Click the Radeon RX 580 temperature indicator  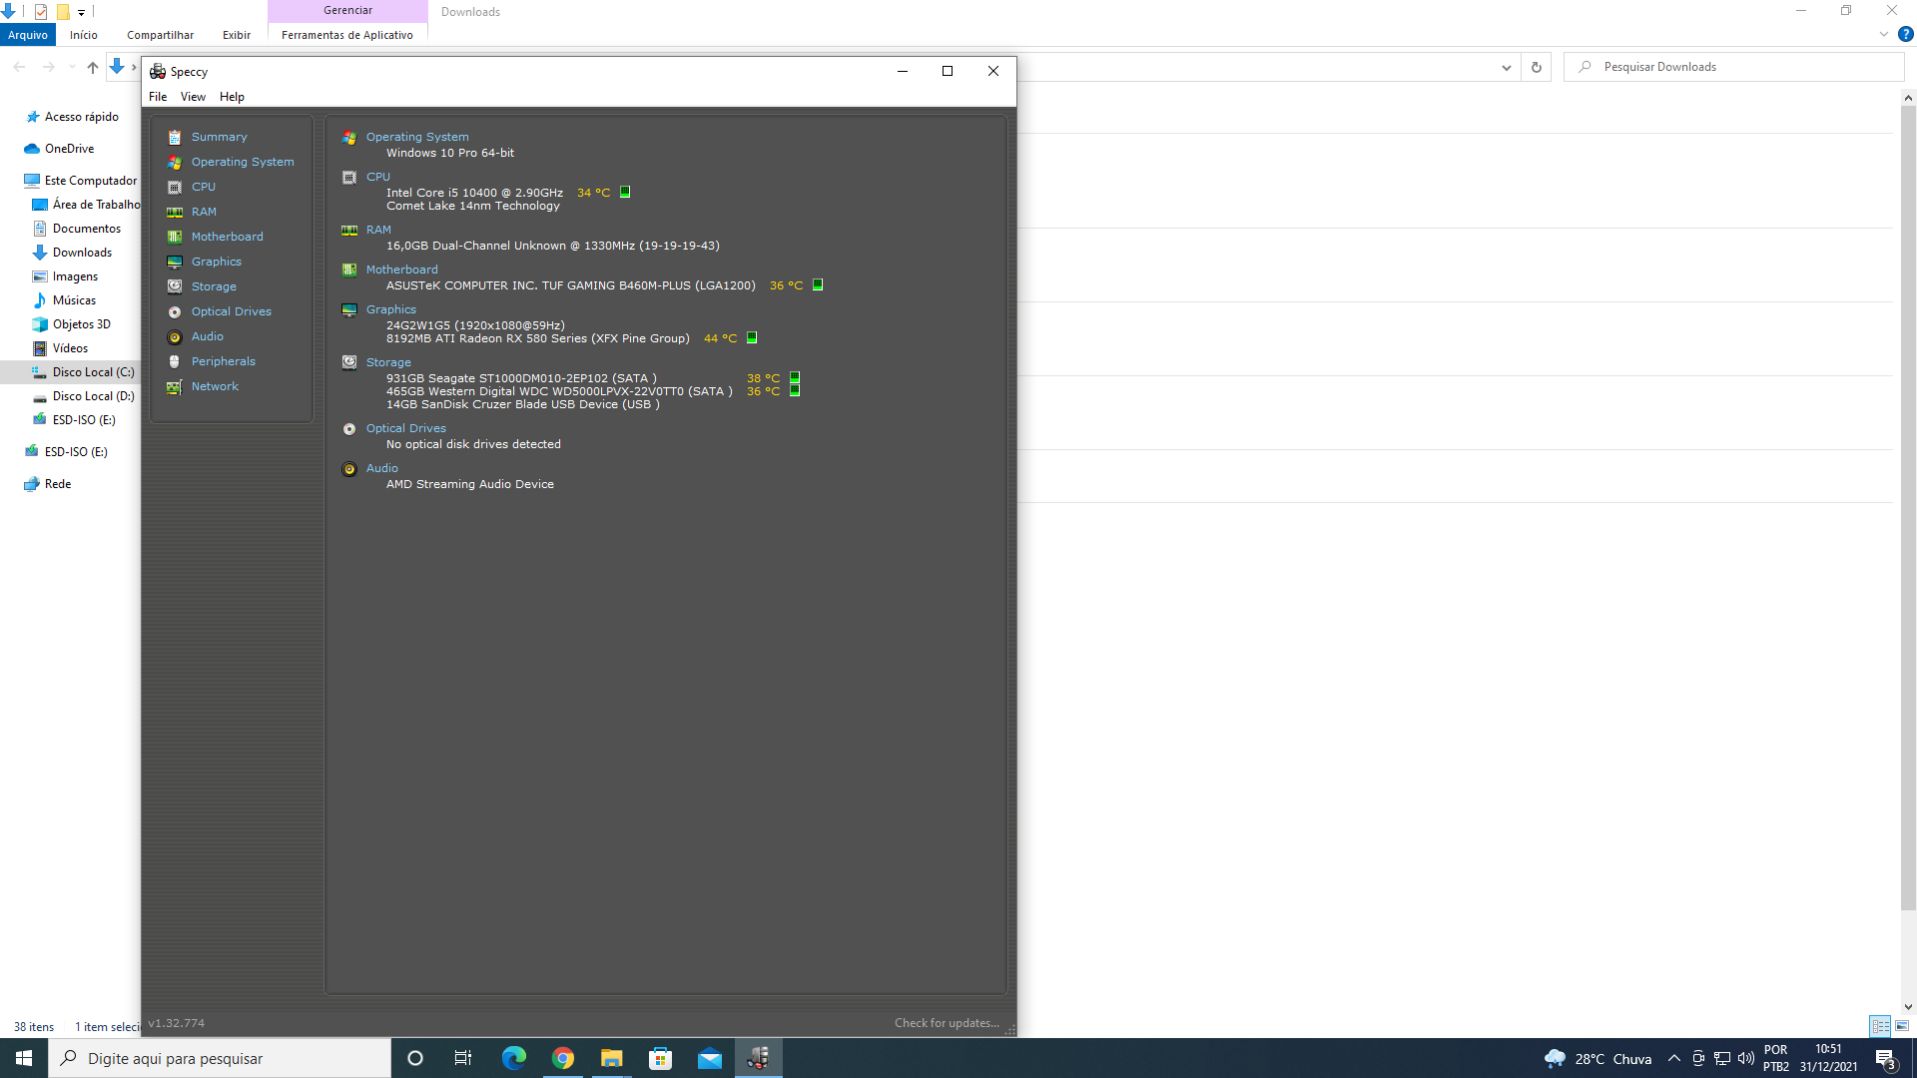tap(752, 337)
